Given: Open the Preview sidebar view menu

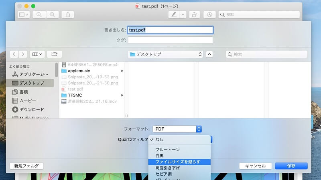Looking at the screenshot, I should click(x=24, y=14).
